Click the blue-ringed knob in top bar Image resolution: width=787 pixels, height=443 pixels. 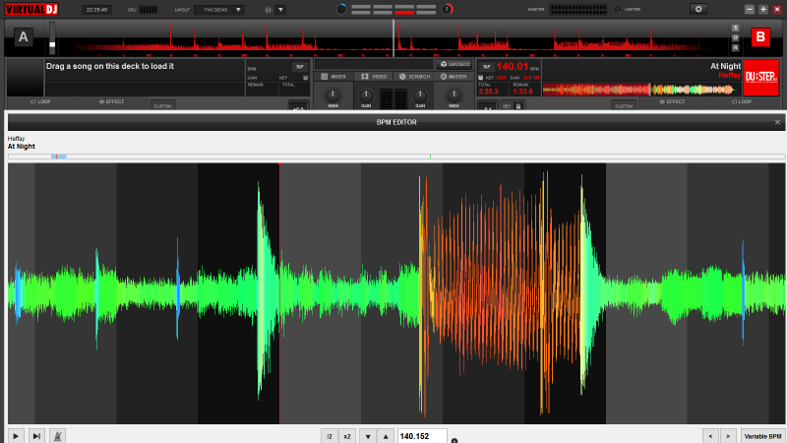341,9
